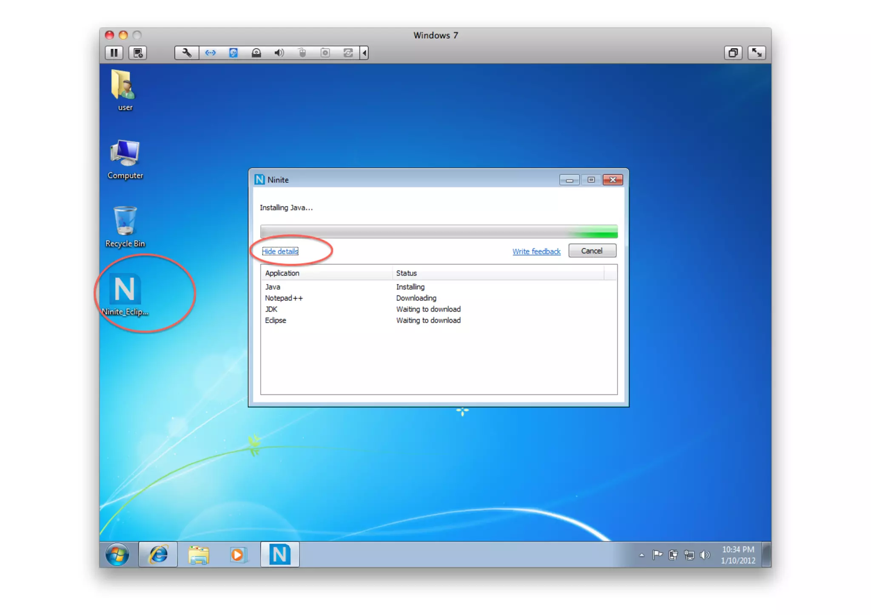Click the Ninite taskbar button
871x615 pixels.
(x=280, y=554)
